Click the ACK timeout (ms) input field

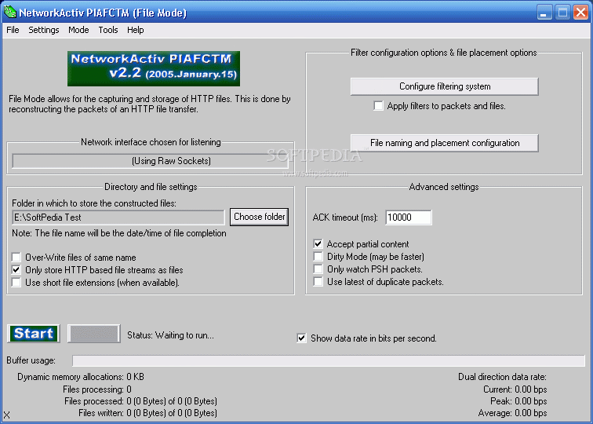click(x=409, y=217)
